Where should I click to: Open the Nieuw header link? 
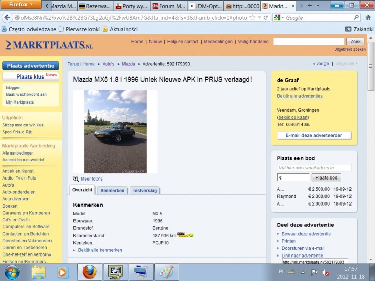155,42
